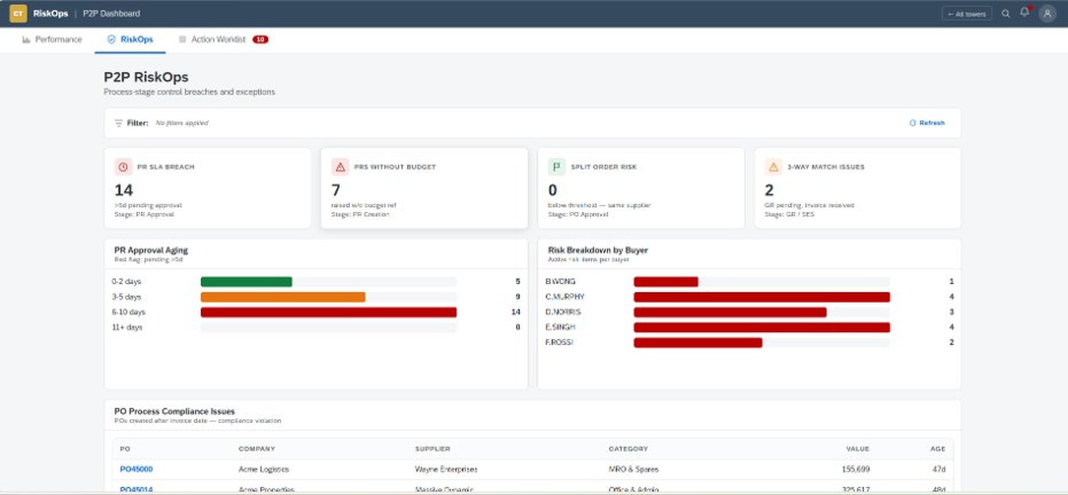Viewport: 1068px width, 495px height.
Task: Click the 47d age cell
Action: [939, 469]
